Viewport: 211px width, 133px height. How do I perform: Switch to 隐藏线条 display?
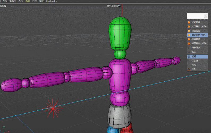pos(197,47)
